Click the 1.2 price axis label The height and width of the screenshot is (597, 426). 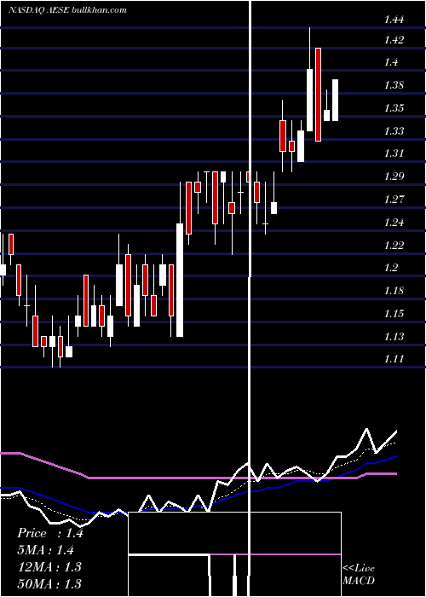coord(391,268)
